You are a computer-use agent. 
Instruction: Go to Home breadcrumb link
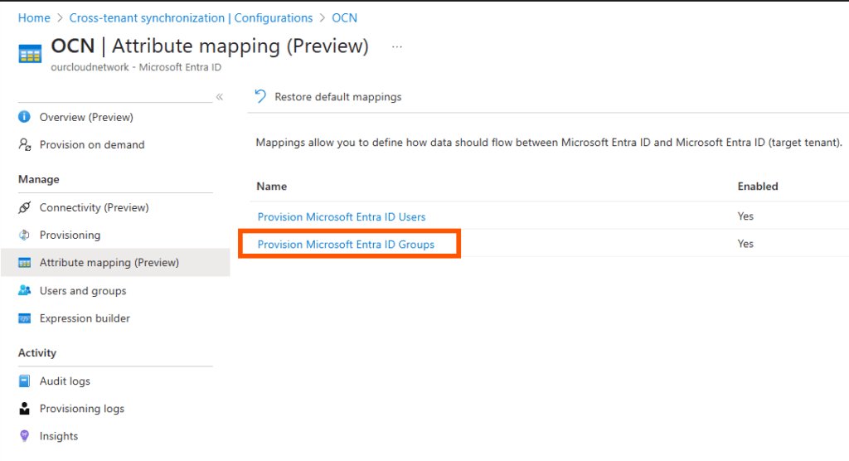coord(34,18)
